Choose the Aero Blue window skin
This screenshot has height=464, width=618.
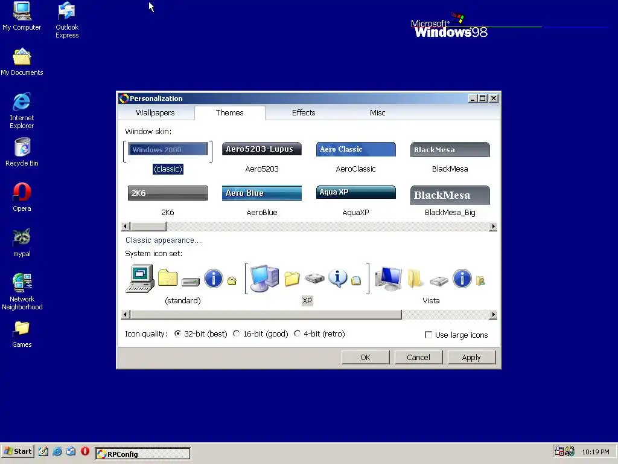(262, 201)
